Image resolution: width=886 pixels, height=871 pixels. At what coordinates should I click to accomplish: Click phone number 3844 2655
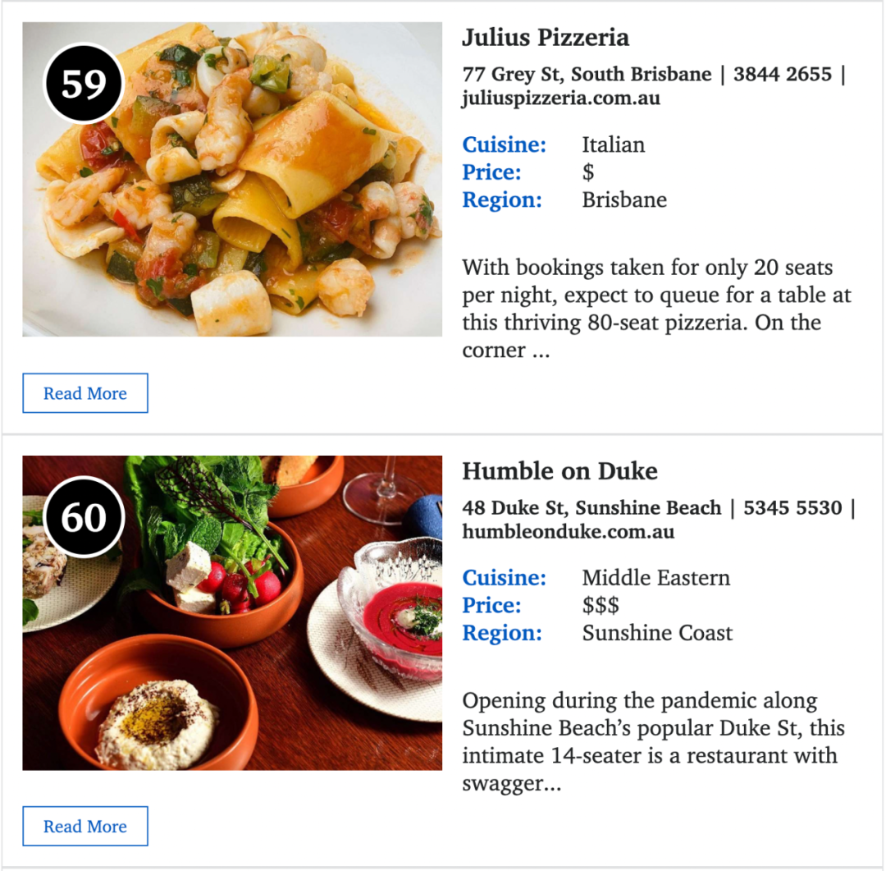[783, 74]
